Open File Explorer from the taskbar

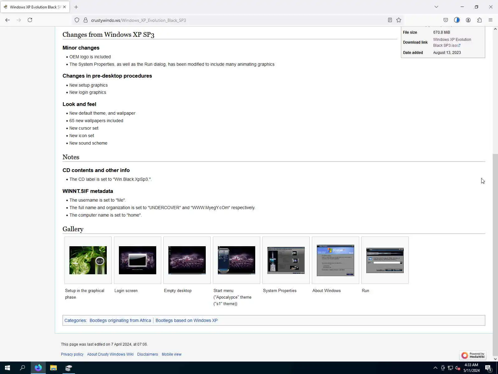point(54,368)
